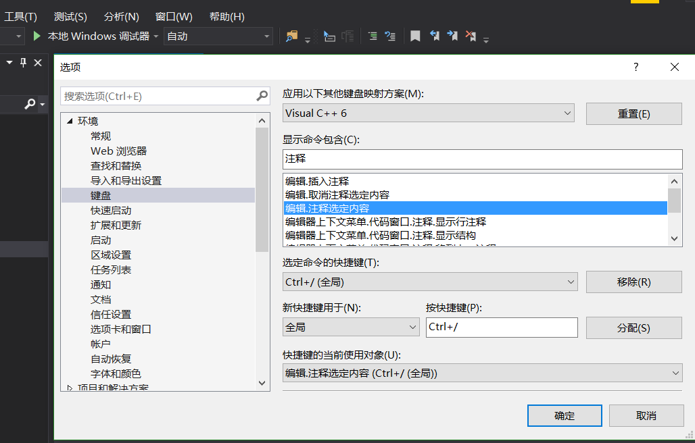Open the 自动 debug target dropdown
Image resolution: width=695 pixels, height=443 pixels.
(x=218, y=36)
